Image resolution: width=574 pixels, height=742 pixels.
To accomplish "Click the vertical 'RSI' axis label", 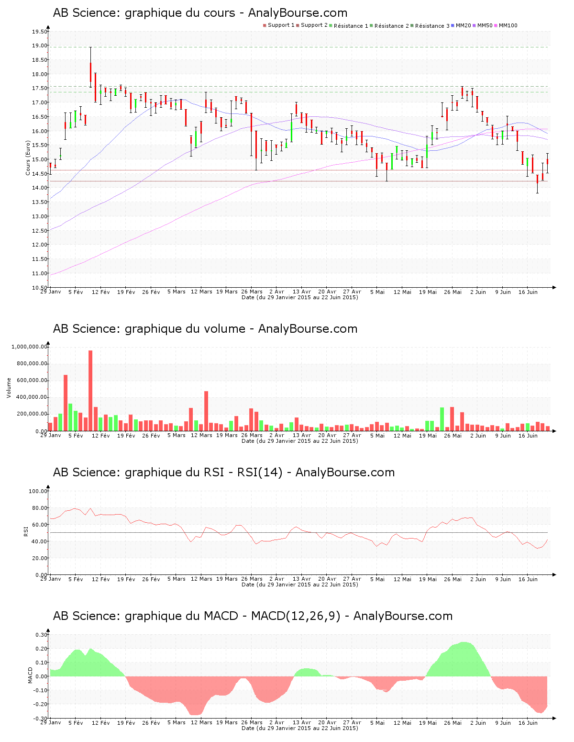I will click(x=26, y=531).
